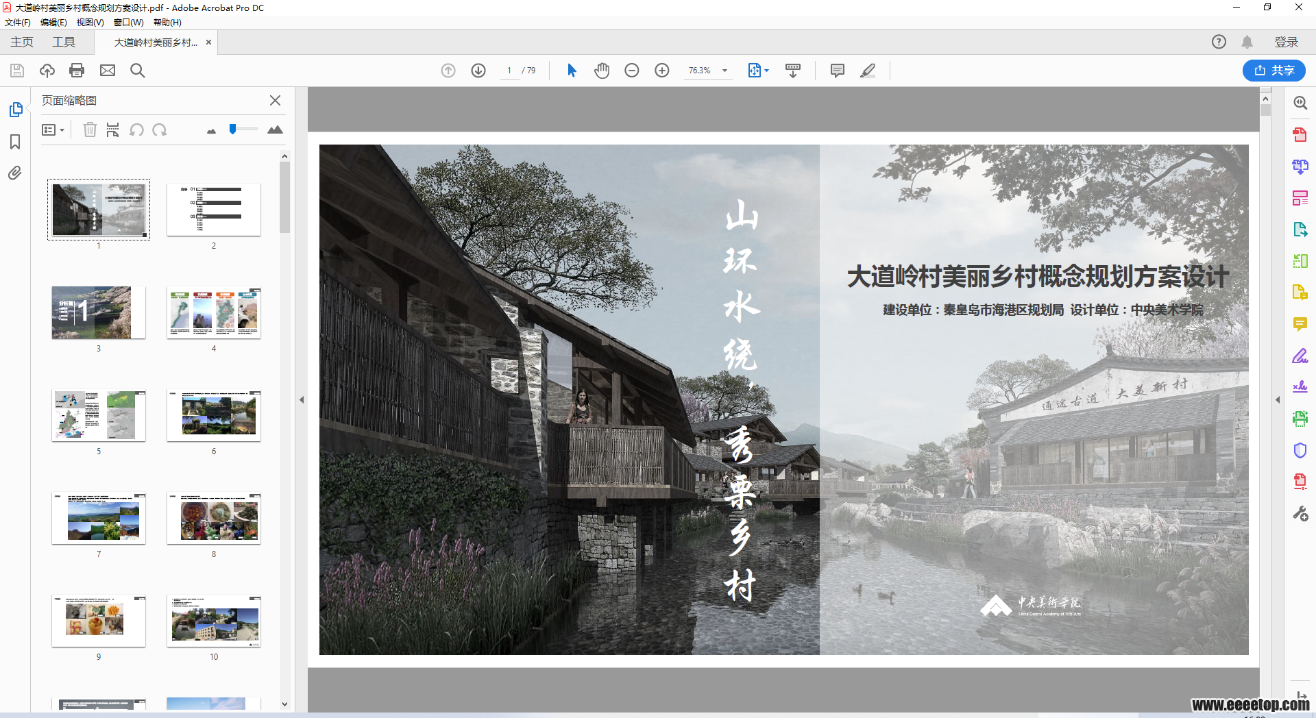Image resolution: width=1316 pixels, height=718 pixels.
Task: Open the bookmarks panel icon
Action: [x=15, y=142]
